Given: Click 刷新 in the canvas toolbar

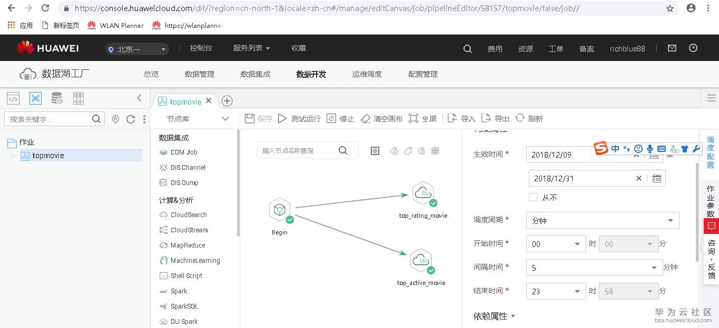Looking at the screenshot, I should tap(529, 118).
